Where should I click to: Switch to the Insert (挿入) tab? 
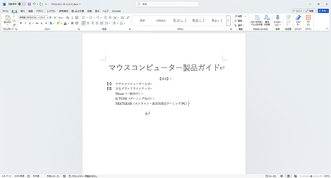click(x=23, y=11)
